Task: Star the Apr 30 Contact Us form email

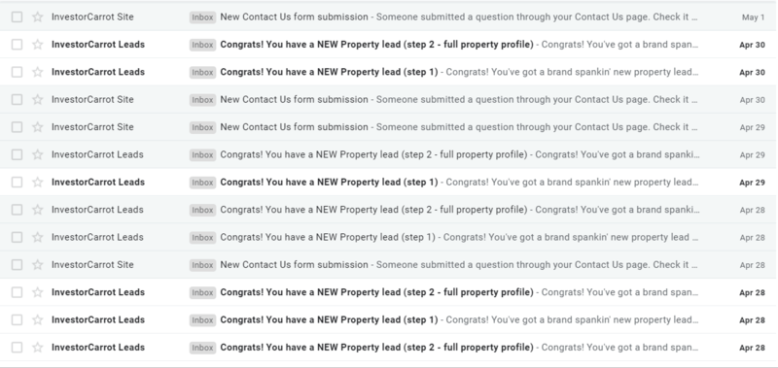Action: pos(37,100)
